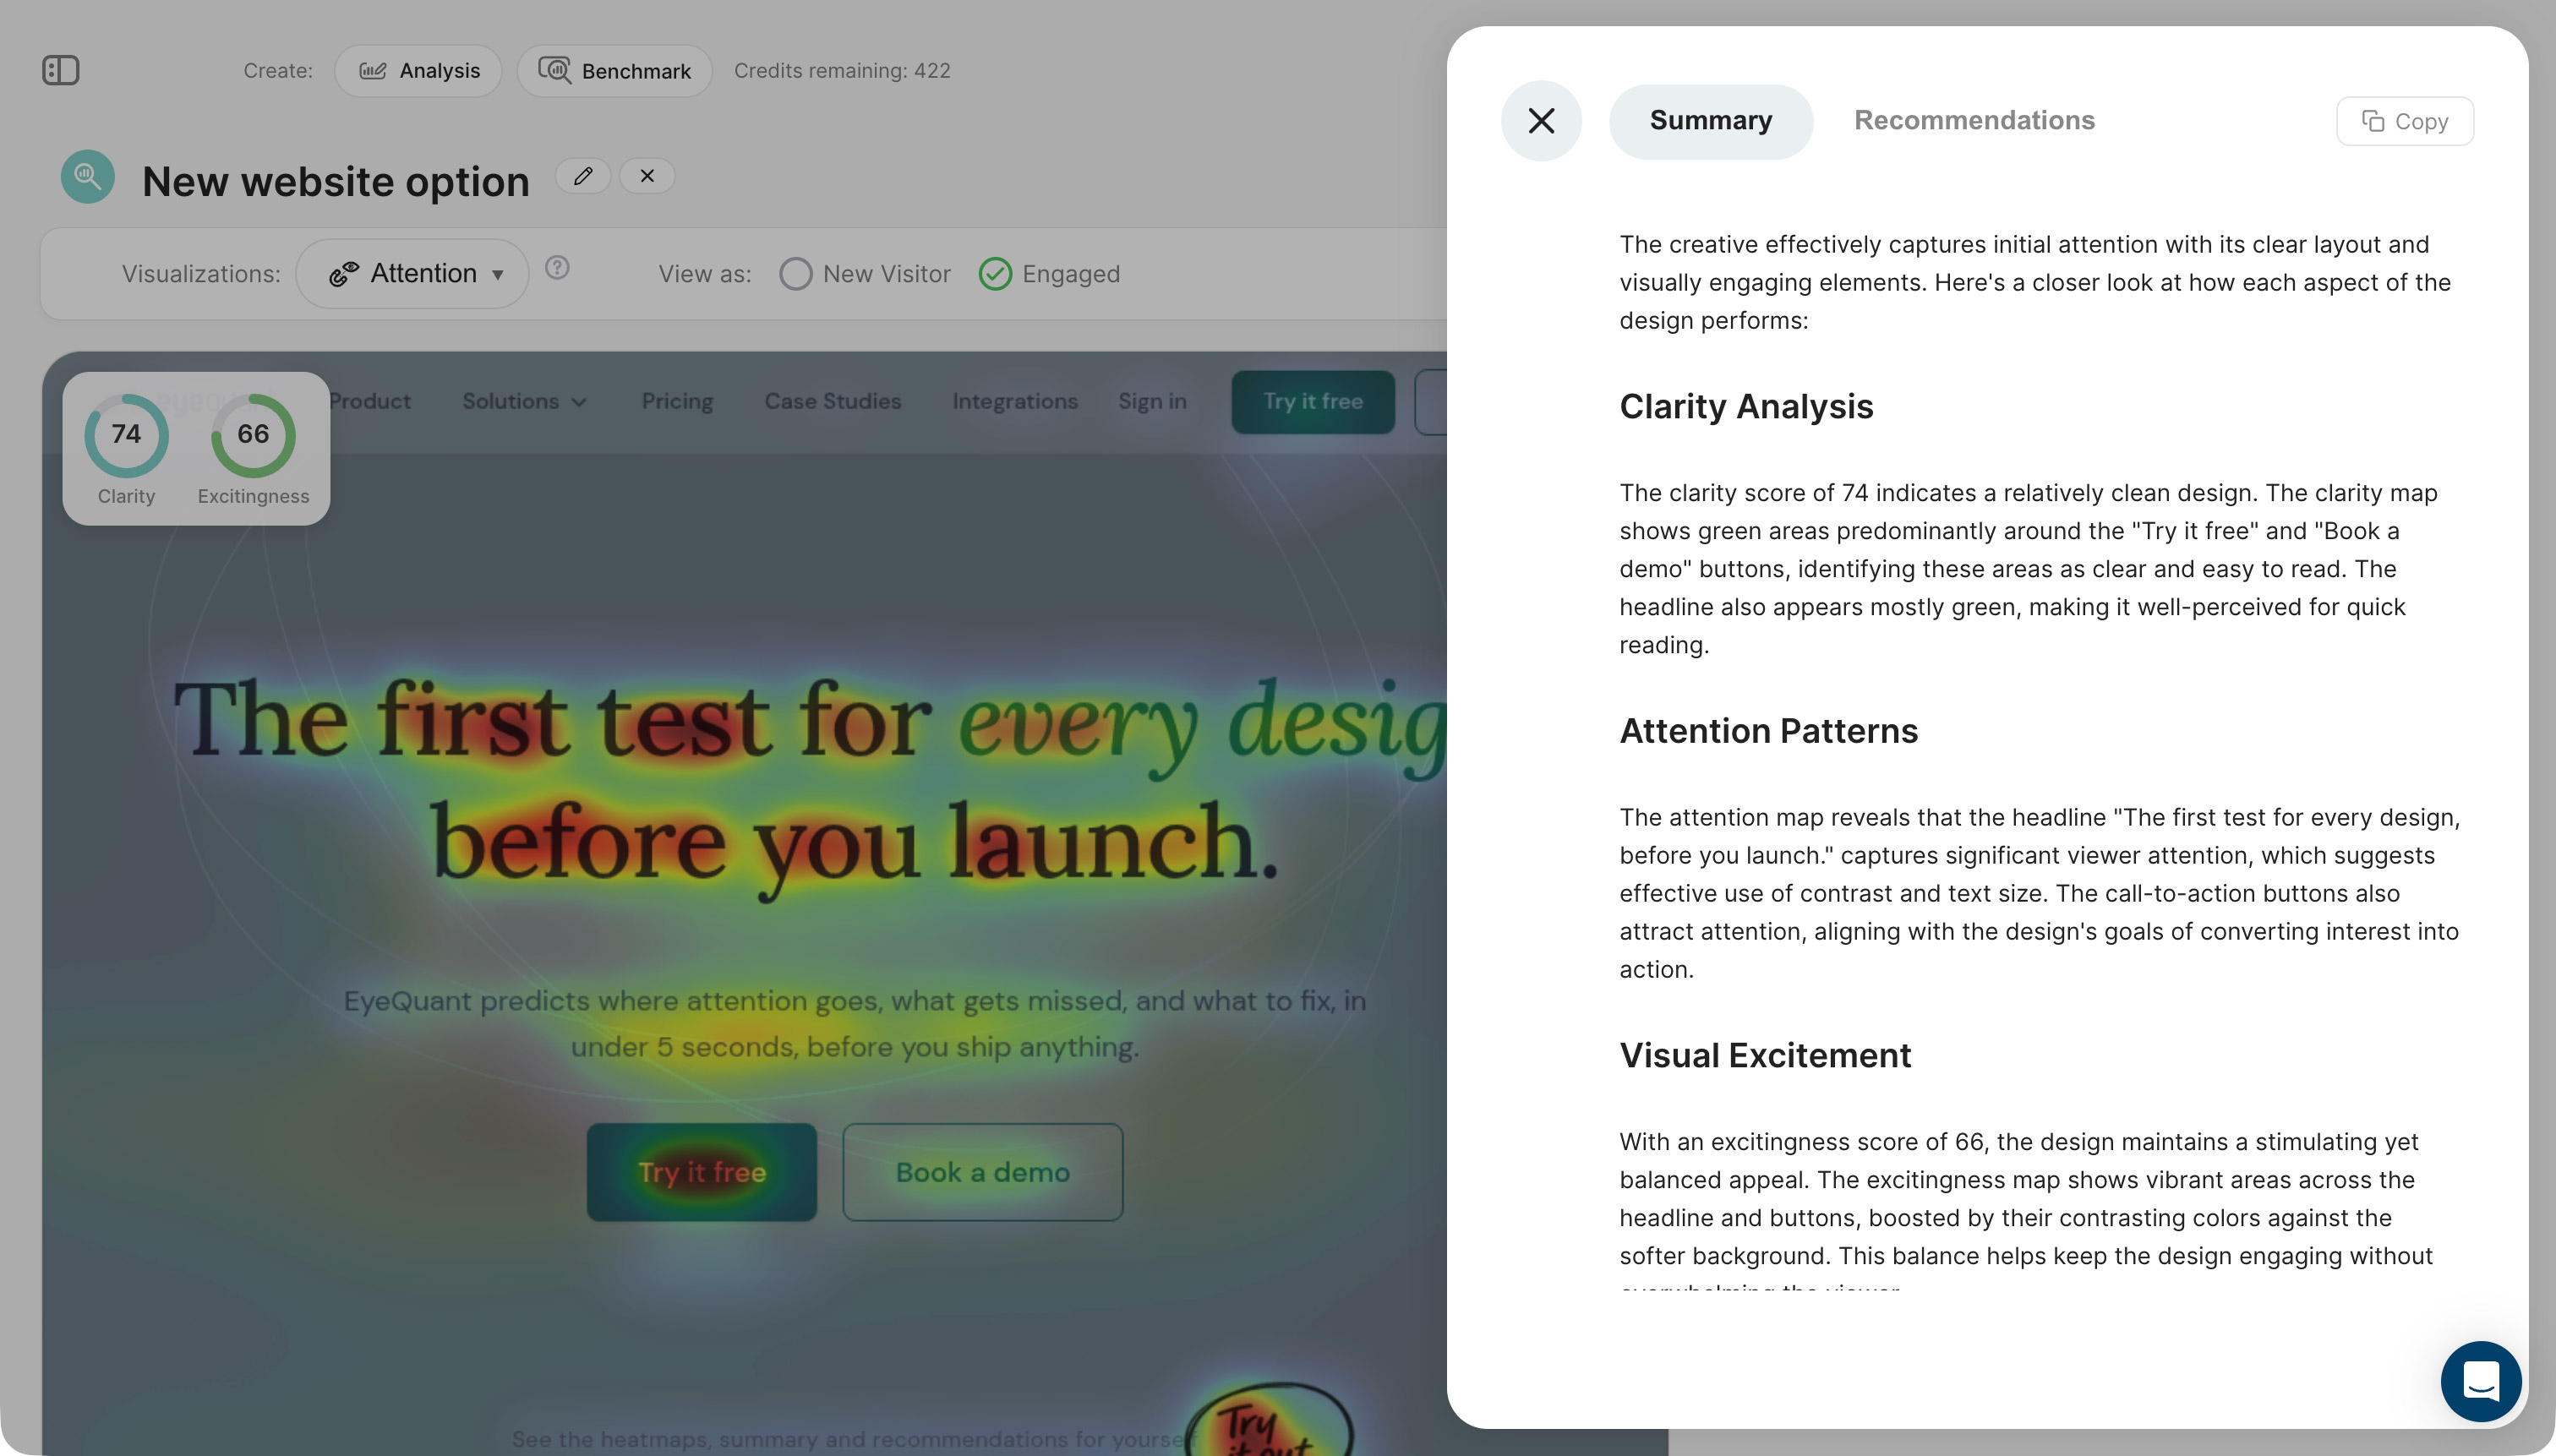Screen dimensions: 2556x1456
Task: Create a new Benchmark
Action: point(615,71)
